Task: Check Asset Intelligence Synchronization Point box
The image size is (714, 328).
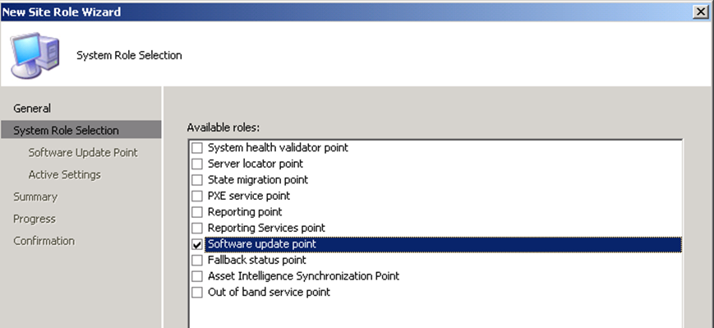Action: pyautogui.click(x=196, y=276)
